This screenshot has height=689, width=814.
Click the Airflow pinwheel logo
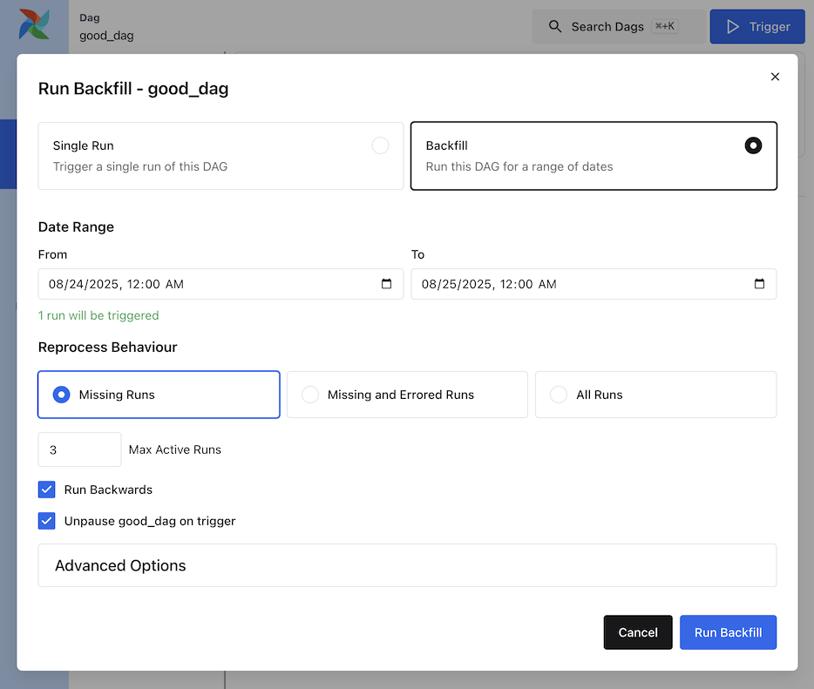(x=34, y=24)
